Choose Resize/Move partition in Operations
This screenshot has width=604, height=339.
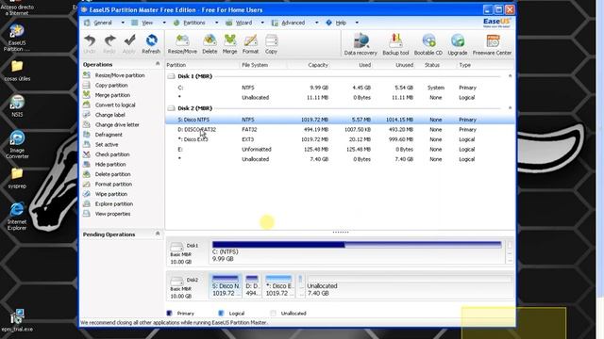click(120, 75)
